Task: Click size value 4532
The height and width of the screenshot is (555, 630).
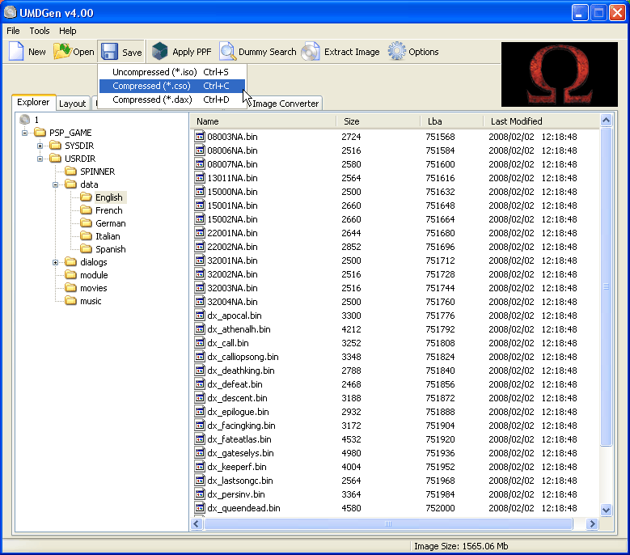Action: coord(351,439)
